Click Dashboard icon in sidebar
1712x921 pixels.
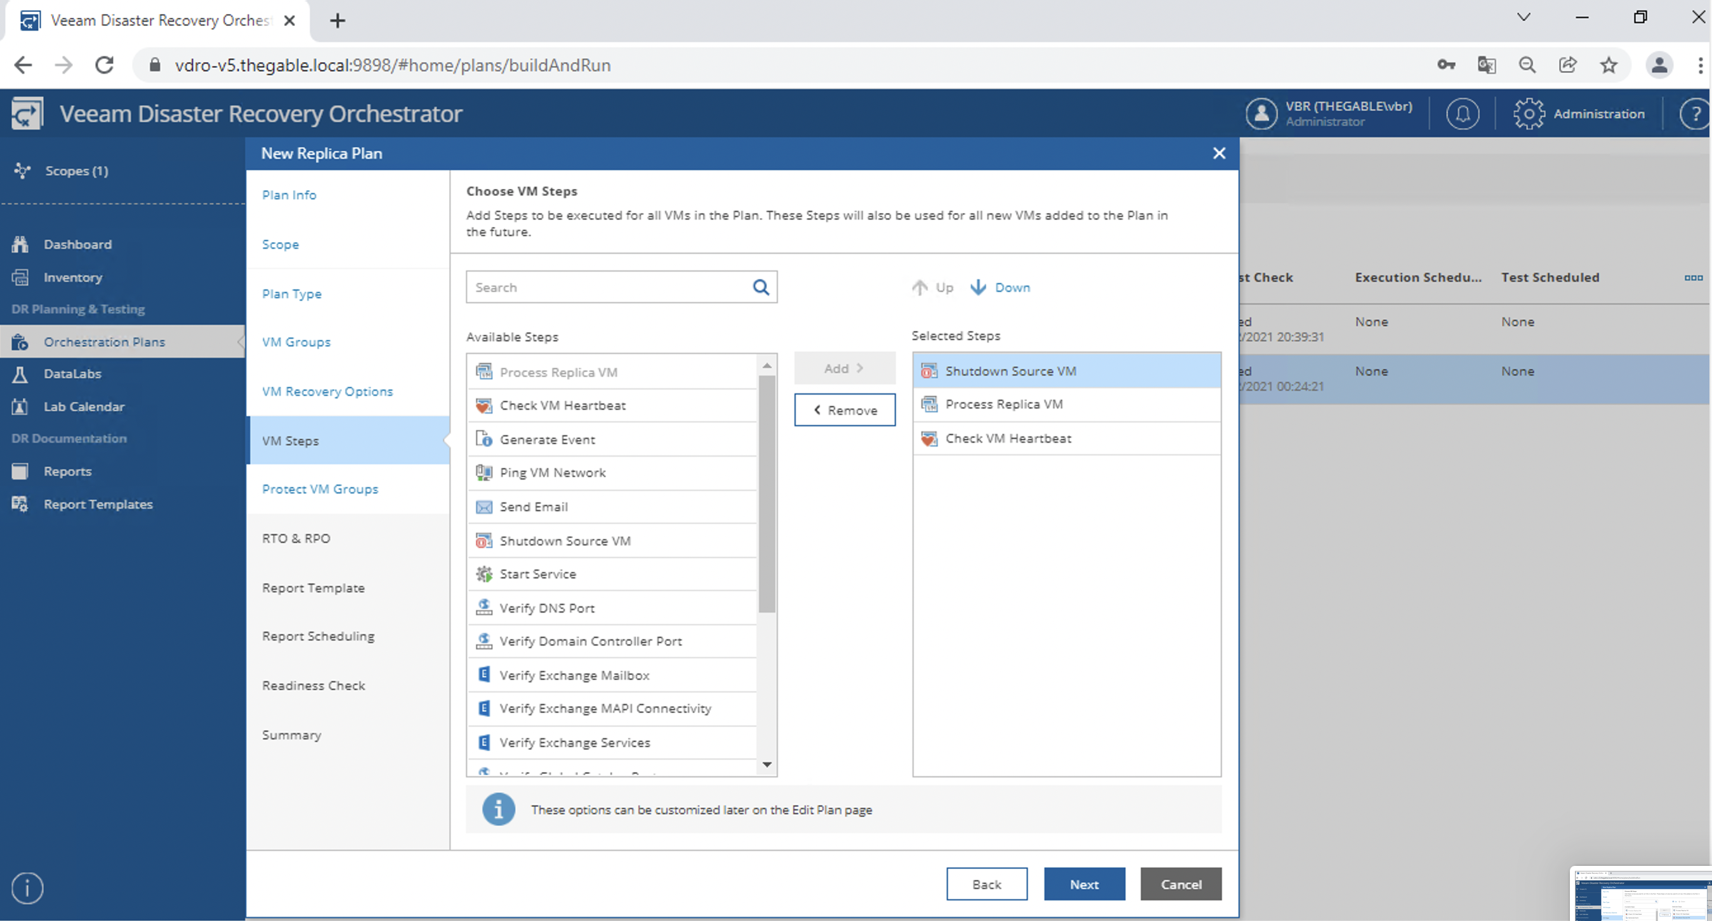coord(20,244)
